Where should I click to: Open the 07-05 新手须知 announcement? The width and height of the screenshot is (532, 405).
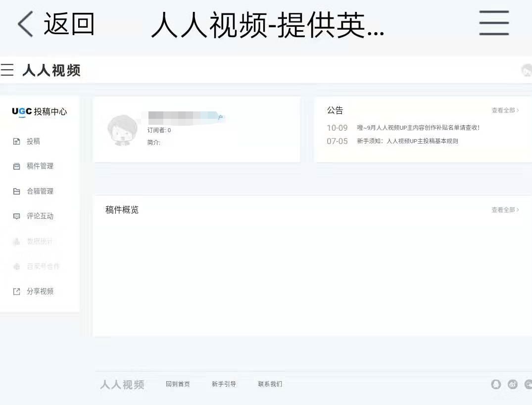[392, 141]
